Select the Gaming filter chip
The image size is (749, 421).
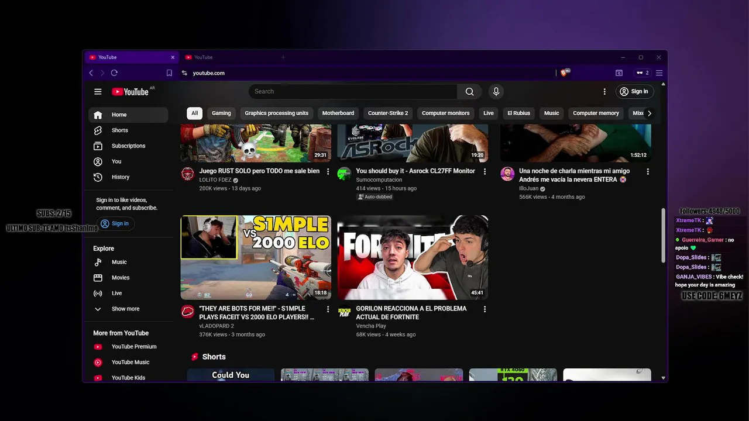pos(221,113)
